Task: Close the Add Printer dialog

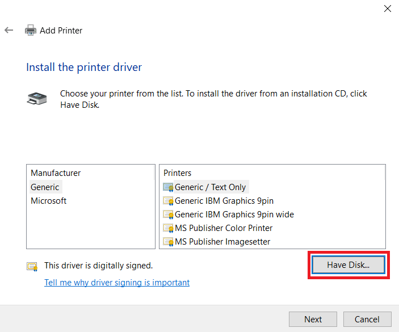Action: [387, 9]
